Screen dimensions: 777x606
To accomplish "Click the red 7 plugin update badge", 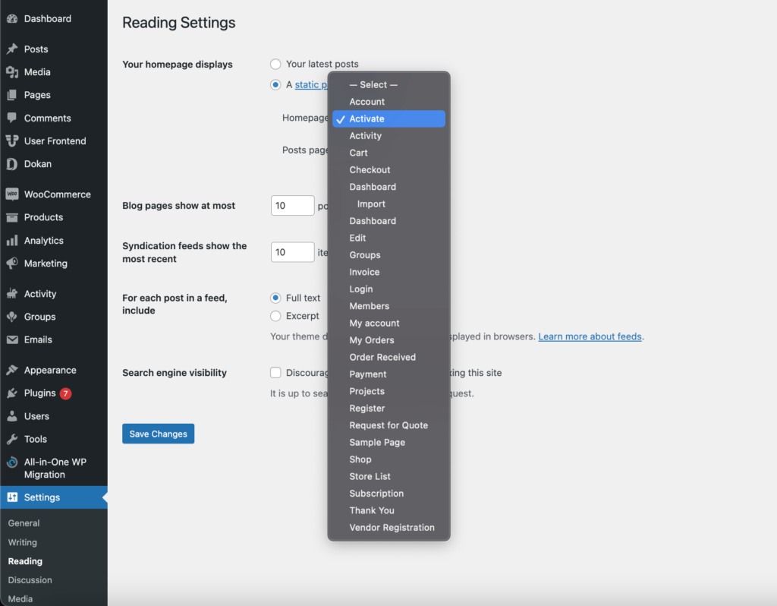I will click(65, 393).
